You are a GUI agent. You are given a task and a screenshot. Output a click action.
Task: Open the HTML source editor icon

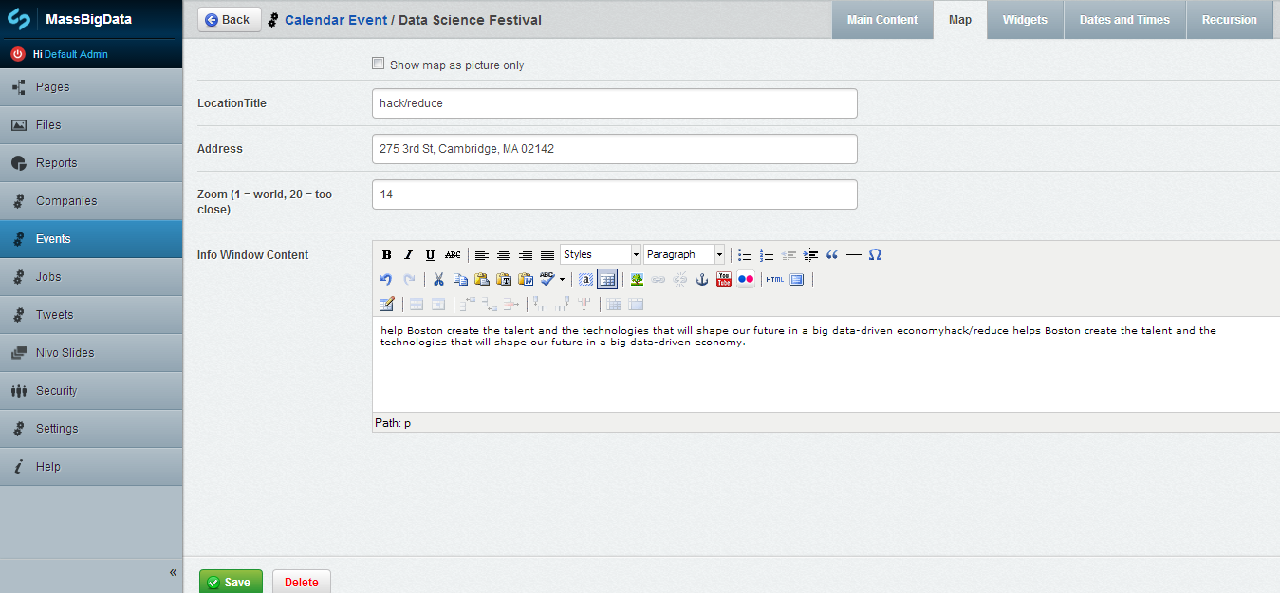774,280
